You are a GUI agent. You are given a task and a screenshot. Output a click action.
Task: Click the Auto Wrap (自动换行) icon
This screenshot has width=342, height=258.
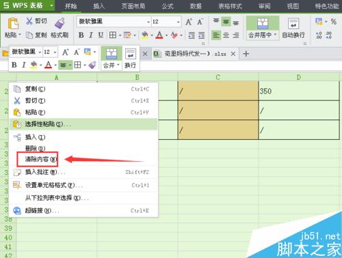click(293, 23)
